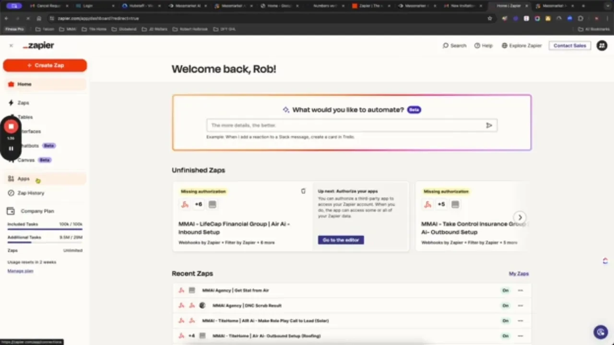Open more options for Get Stat from Air
This screenshot has width=614, height=345.
pos(520,290)
